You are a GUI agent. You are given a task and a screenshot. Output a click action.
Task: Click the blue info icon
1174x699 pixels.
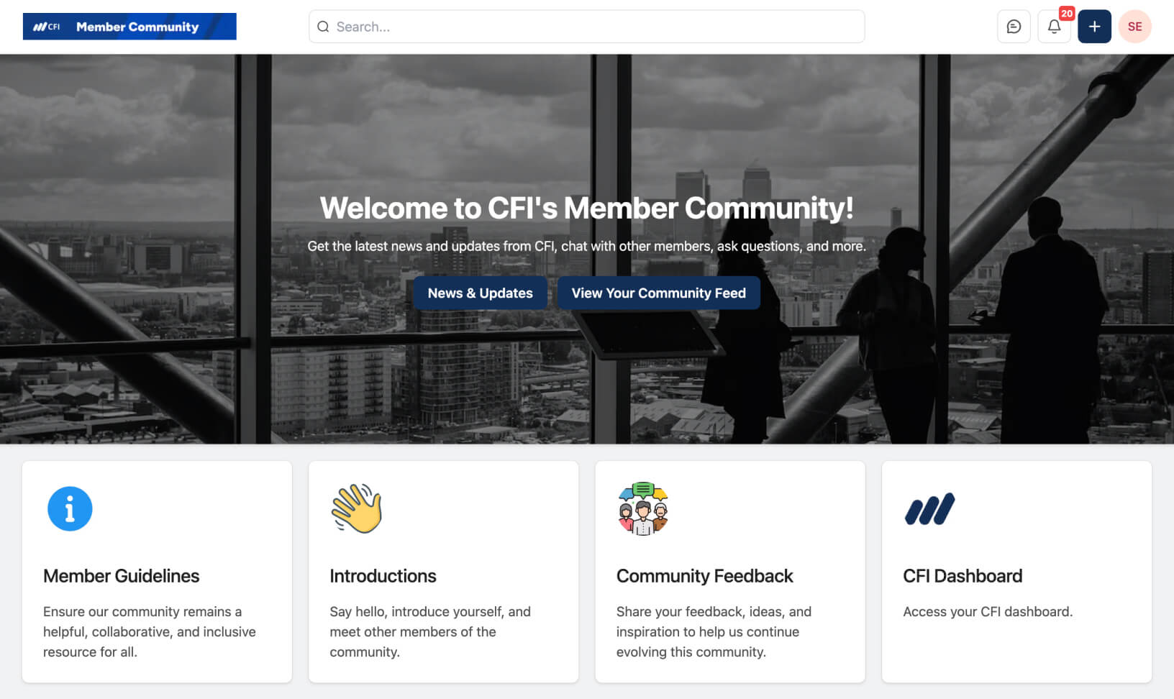point(70,509)
